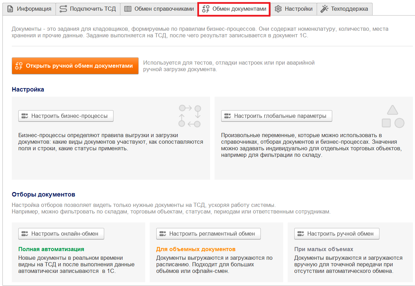
Task: Configure online exchange via Настроить онлайн-обмен
Action: (x=61, y=234)
